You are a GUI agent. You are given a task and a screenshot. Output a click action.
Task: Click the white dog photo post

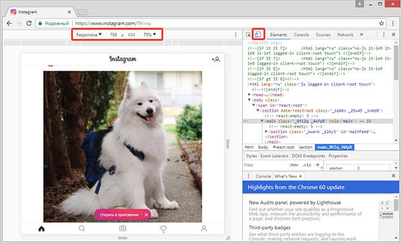[x=122, y=146]
